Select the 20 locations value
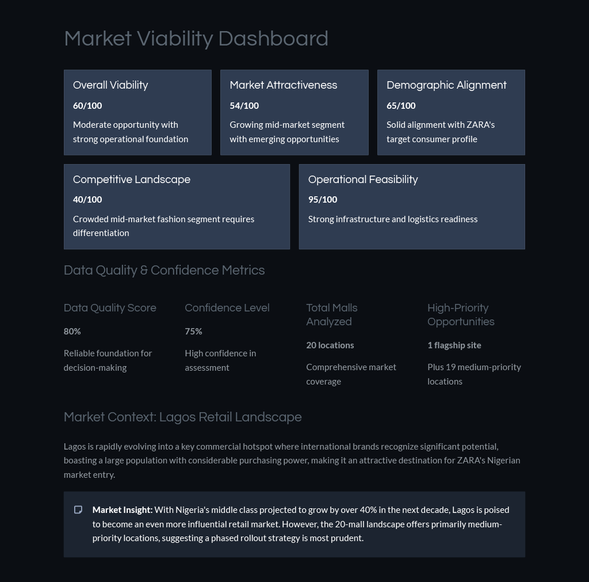Viewport: 589px width, 582px height. [x=330, y=345]
